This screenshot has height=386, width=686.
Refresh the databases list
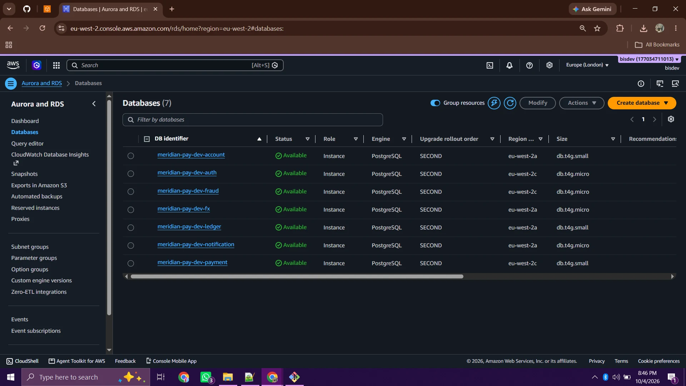click(510, 103)
